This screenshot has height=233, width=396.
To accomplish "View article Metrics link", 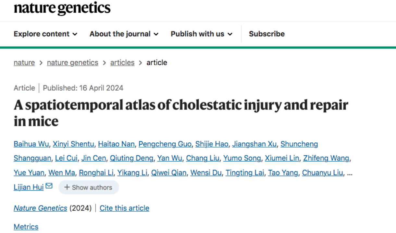I will point(26,227).
